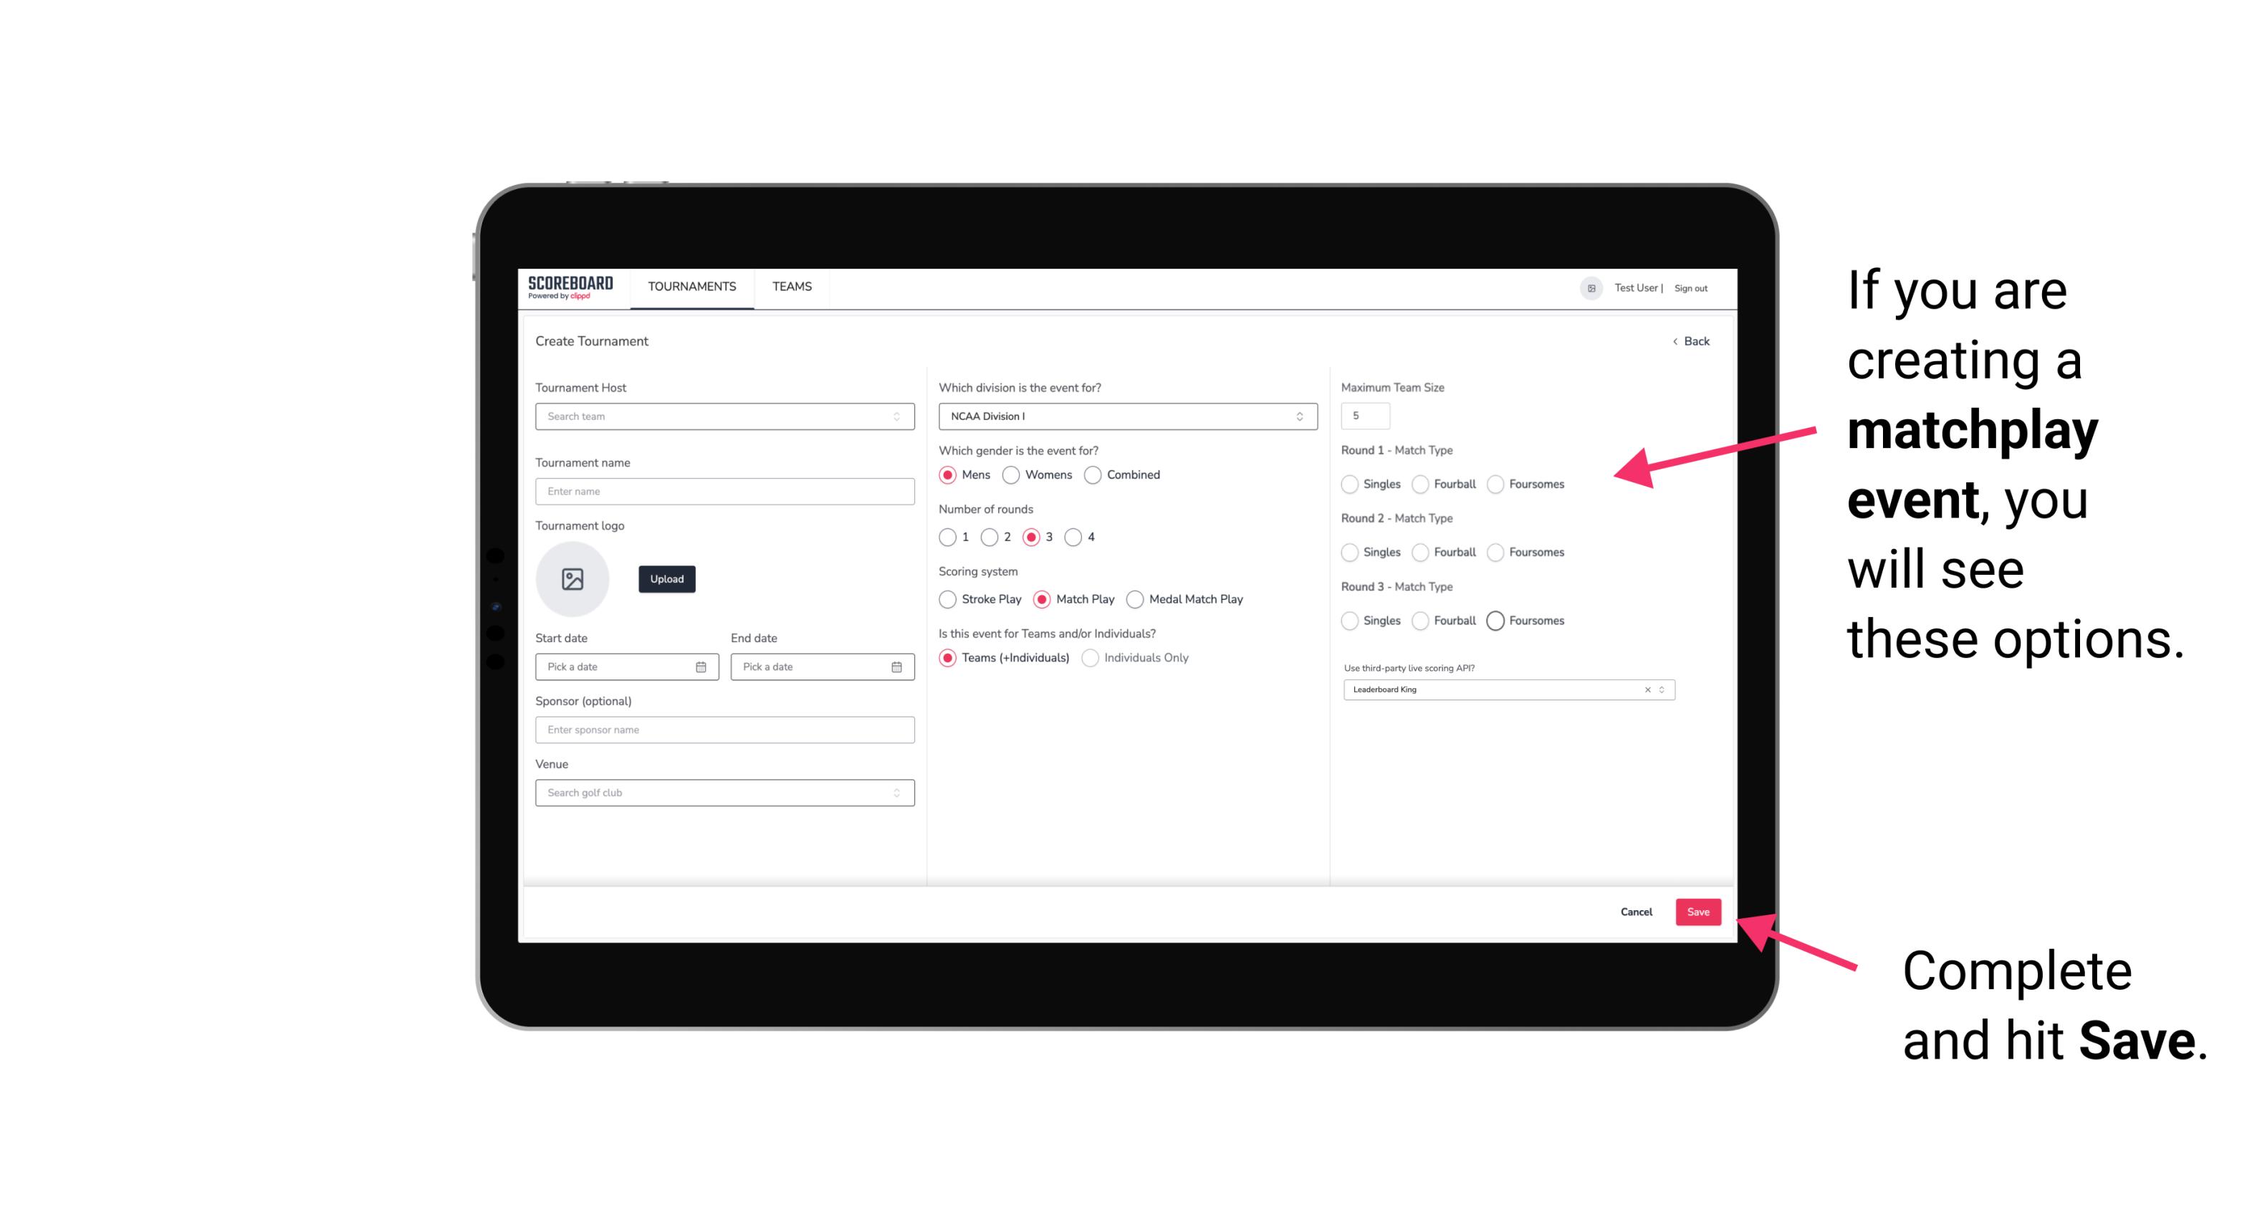The height and width of the screenshot is (1212, 2252).
Task: Expand the Use third-party live scoring API dropdown
Action: pos(1662,688)
